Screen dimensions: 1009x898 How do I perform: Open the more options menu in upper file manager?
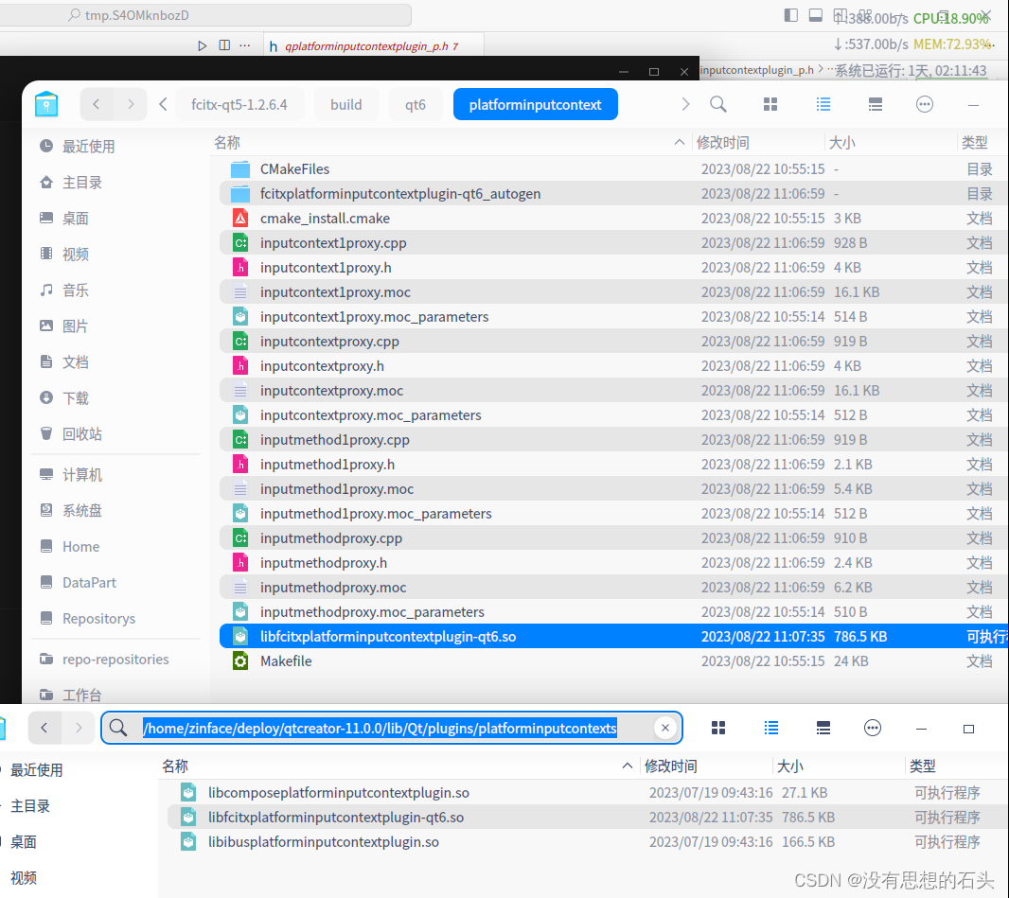click(925, 104)
